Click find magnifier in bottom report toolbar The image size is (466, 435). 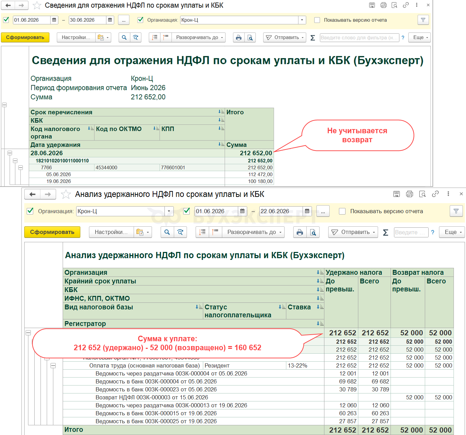[x=167, y=232]
